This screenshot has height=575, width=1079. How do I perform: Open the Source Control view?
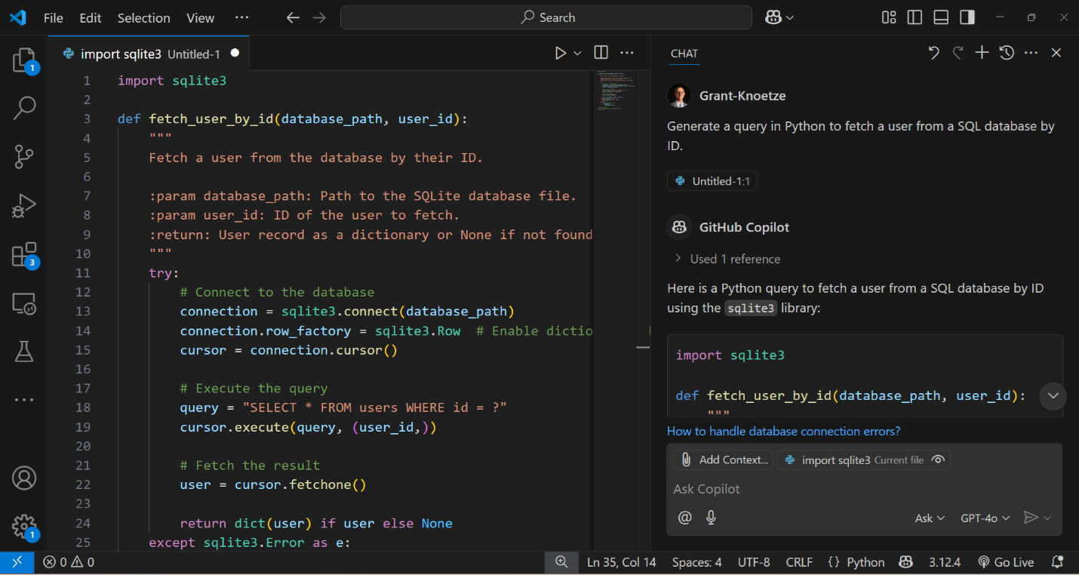pyautogui.click(x=24, y=156)
